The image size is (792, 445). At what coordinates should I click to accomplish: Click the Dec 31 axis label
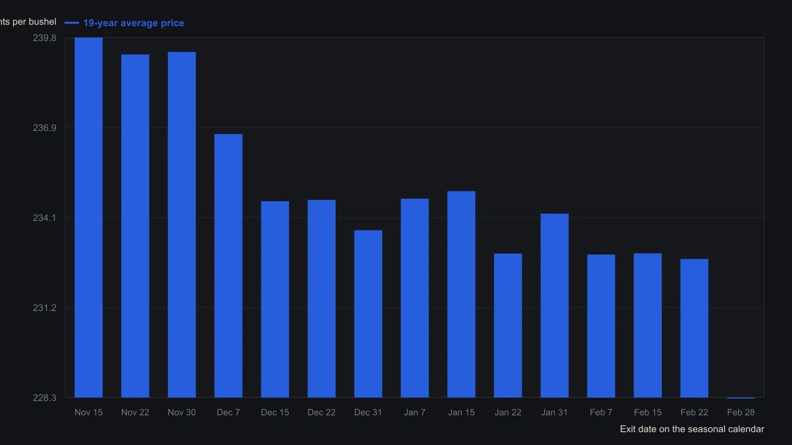pyautogui.click(x=368, y=412)
